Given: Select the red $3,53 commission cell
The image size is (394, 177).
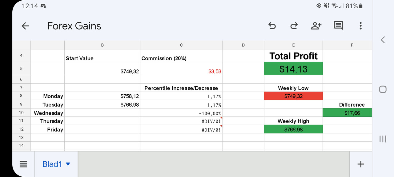Looking at the screenshot, I should click(181, 69).
